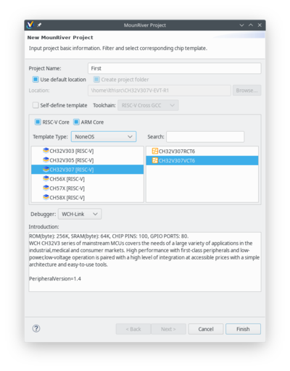Click the pin icon in title bar
Screen dimensions: 290x371
tap(39, 25)
